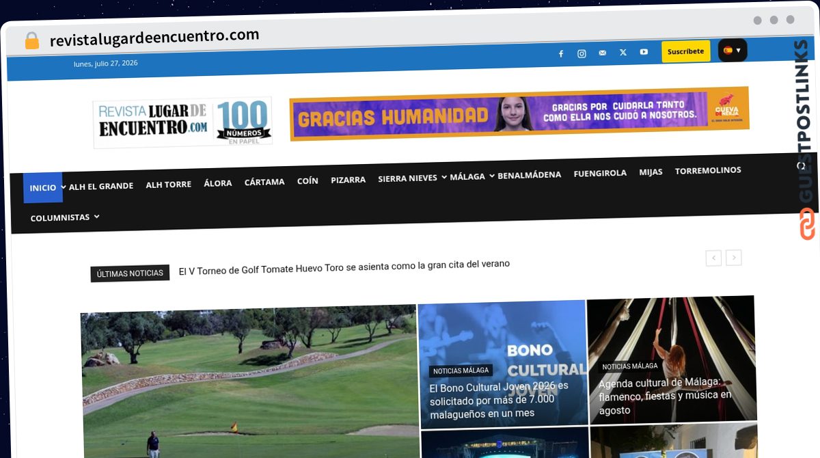Screen dimensions: 820x458
Task: Click the Revista Lugar de Encuentro logo
Action: 182,122
